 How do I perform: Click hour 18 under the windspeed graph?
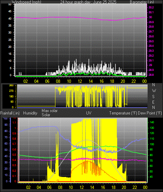click(x=112, y=81)
